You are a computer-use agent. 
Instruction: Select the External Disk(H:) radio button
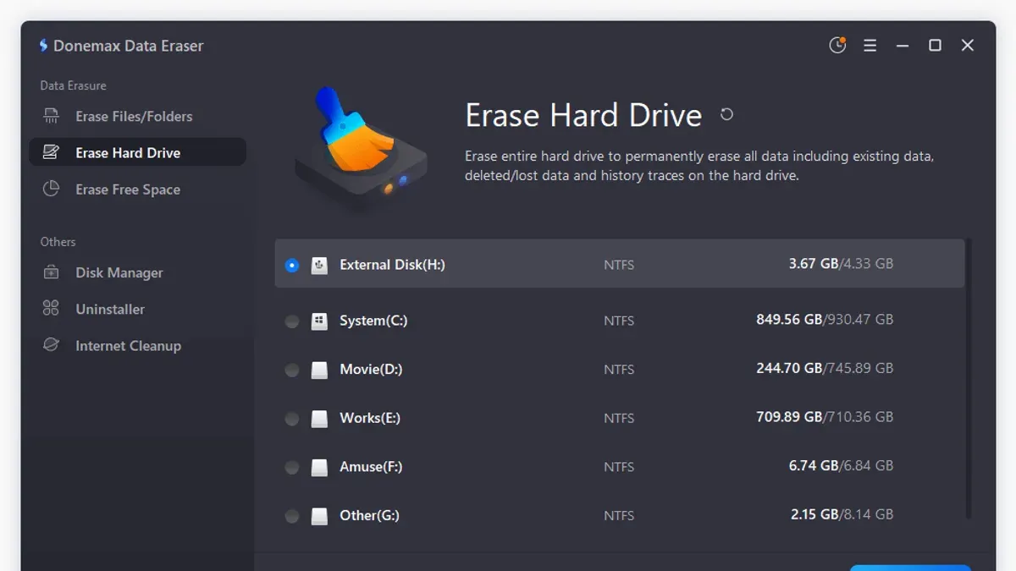click(292, 265)
